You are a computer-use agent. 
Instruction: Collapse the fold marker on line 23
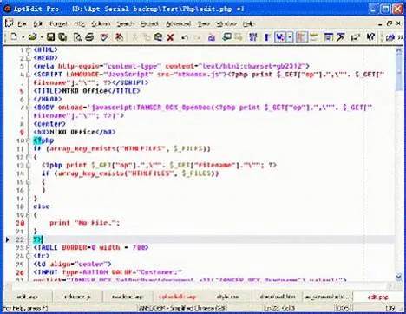(x=28, y=248)
